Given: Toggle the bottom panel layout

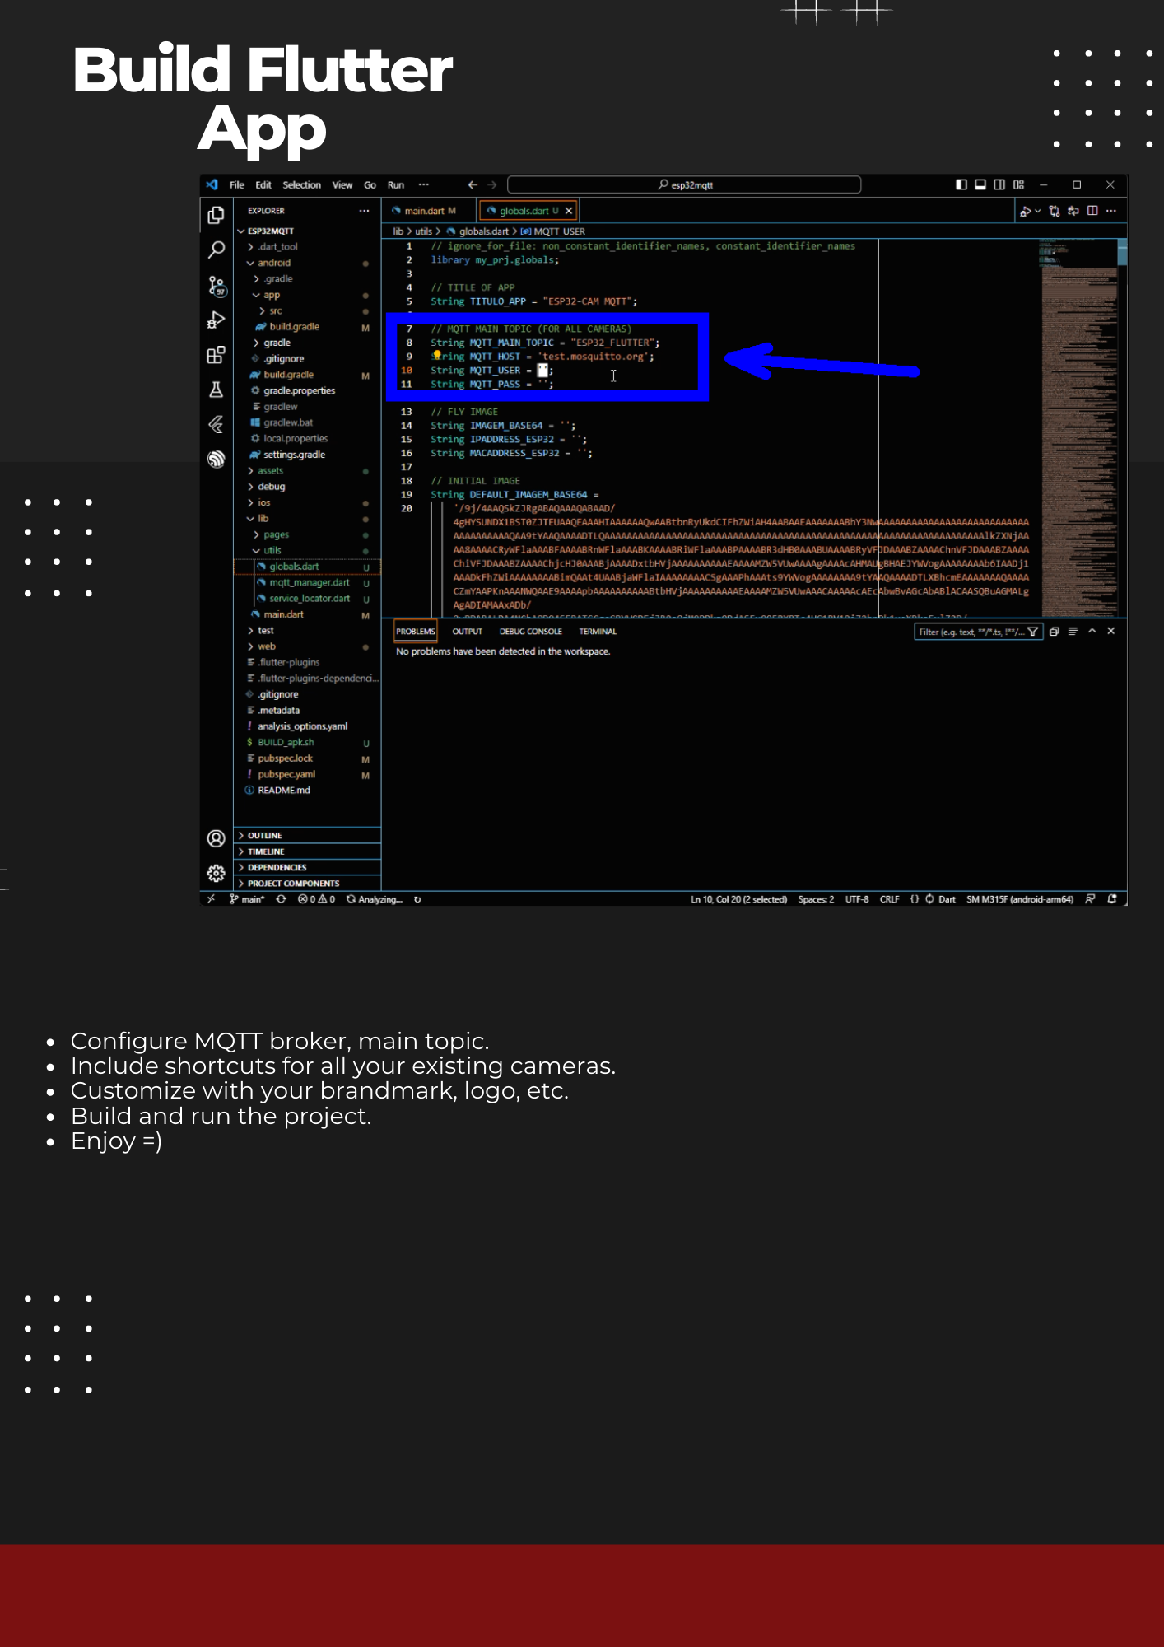Looking at the screenshot, I should coord(980,185).
